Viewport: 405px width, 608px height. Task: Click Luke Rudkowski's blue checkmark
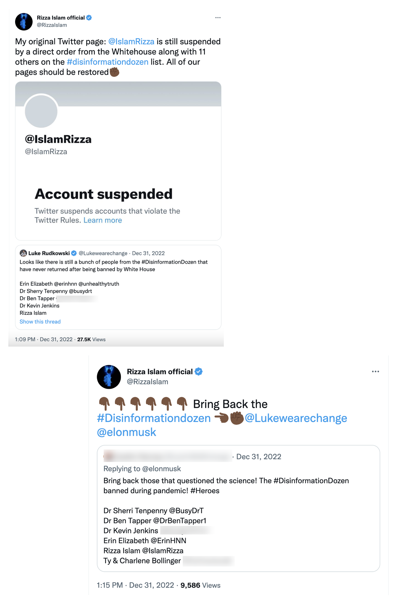73,253
